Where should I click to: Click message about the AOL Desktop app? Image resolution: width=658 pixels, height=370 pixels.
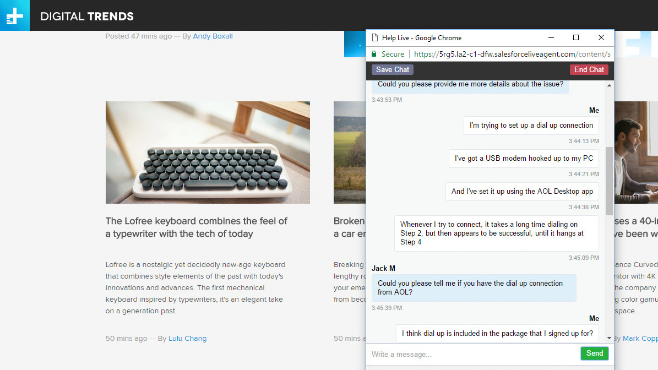pos(522,192)
